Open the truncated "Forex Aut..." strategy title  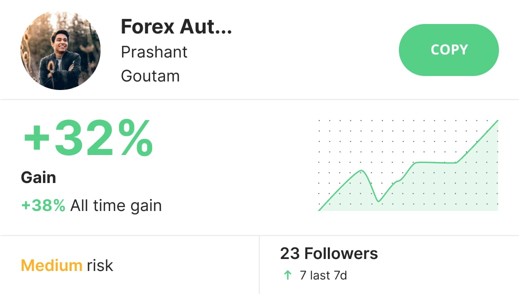176,27
